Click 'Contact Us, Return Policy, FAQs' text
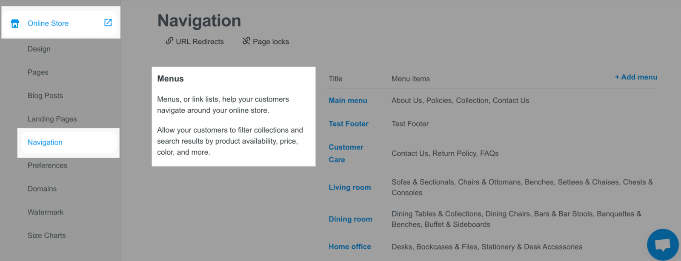Viewport: 681px width, 261px height. tap(445, 153)
